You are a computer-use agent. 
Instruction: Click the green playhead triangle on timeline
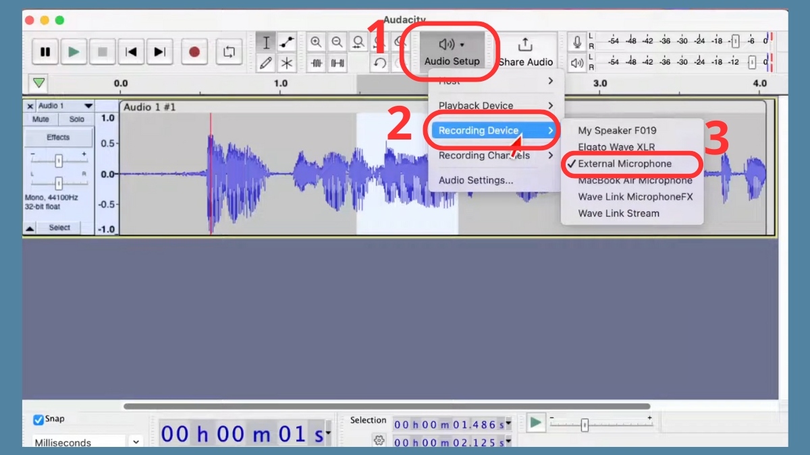point(39,83)
